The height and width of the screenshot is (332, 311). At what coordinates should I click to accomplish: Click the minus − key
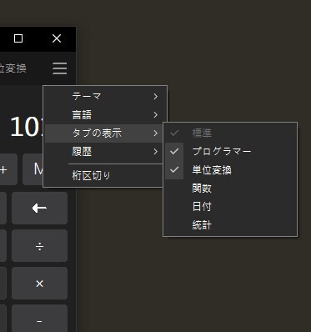pos(39,319)
